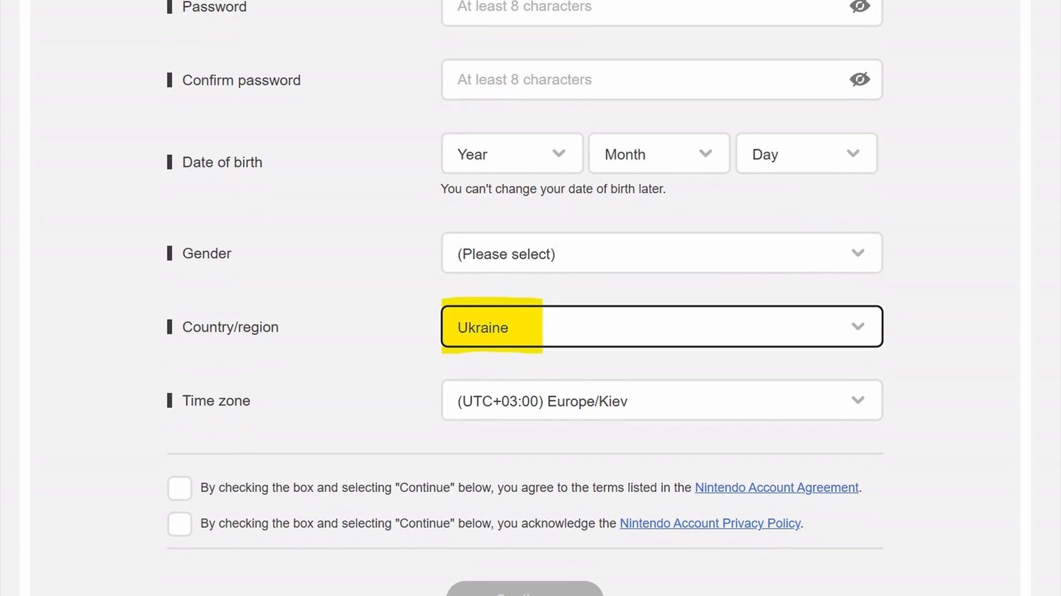Click the 'Country/region' label
This screenshot has height=596, width=1061.
pos(230,327)
